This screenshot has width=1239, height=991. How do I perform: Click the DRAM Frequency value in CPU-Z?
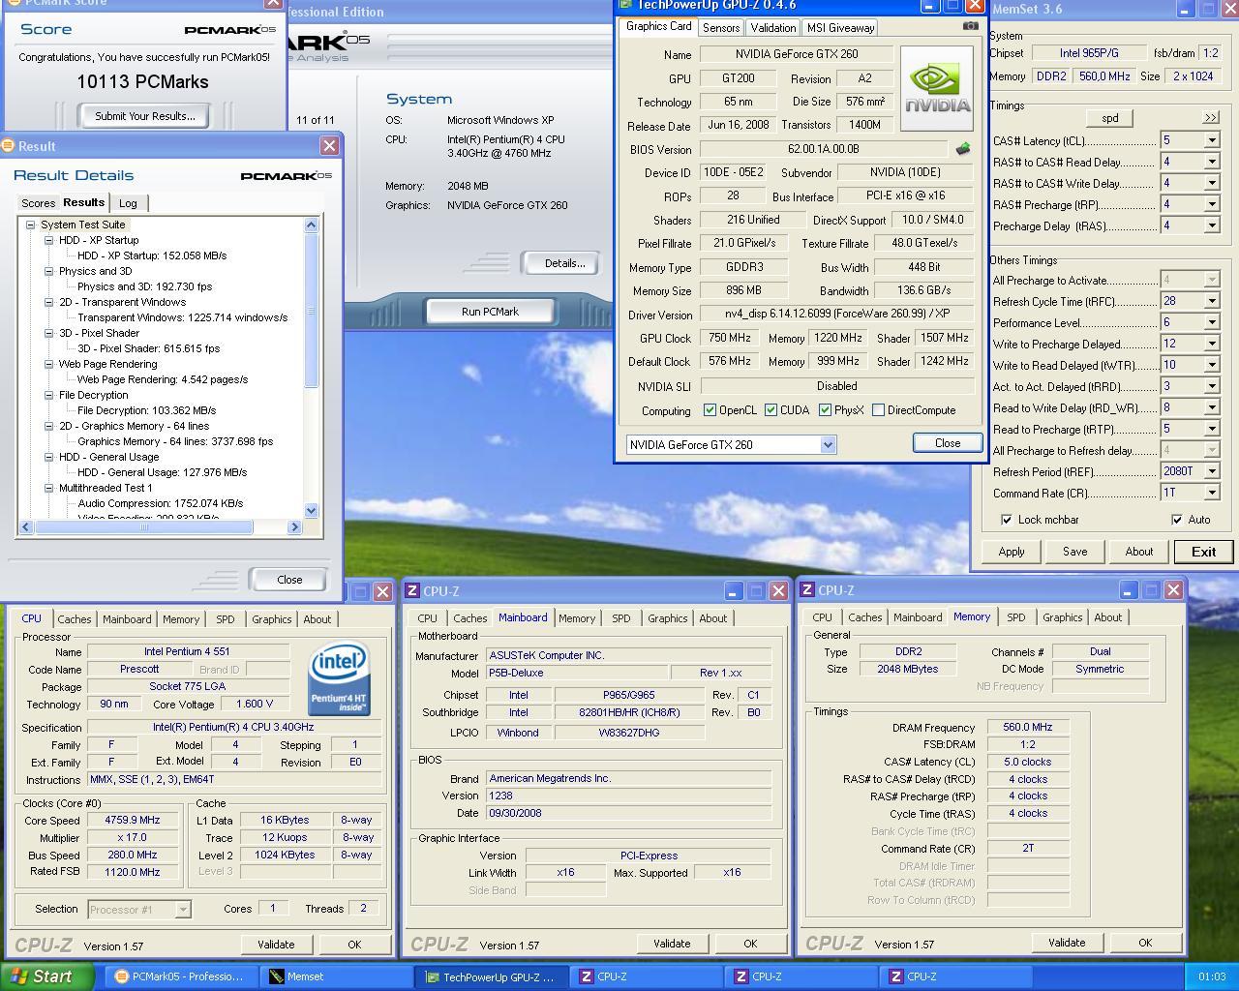click(x=1028, y=728)
